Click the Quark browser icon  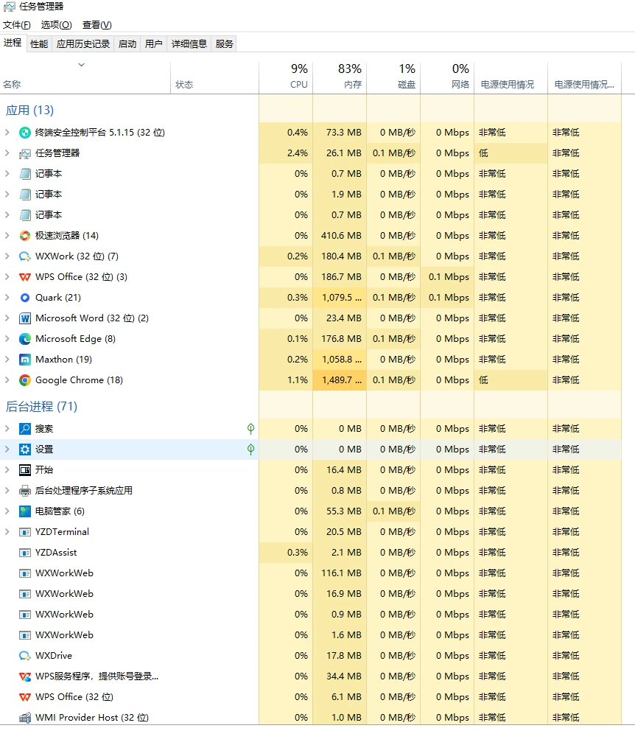pos(25,298)
